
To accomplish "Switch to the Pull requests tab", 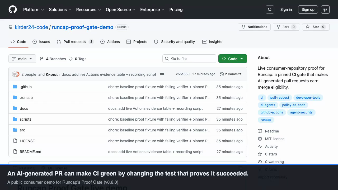I will point(75,42).
